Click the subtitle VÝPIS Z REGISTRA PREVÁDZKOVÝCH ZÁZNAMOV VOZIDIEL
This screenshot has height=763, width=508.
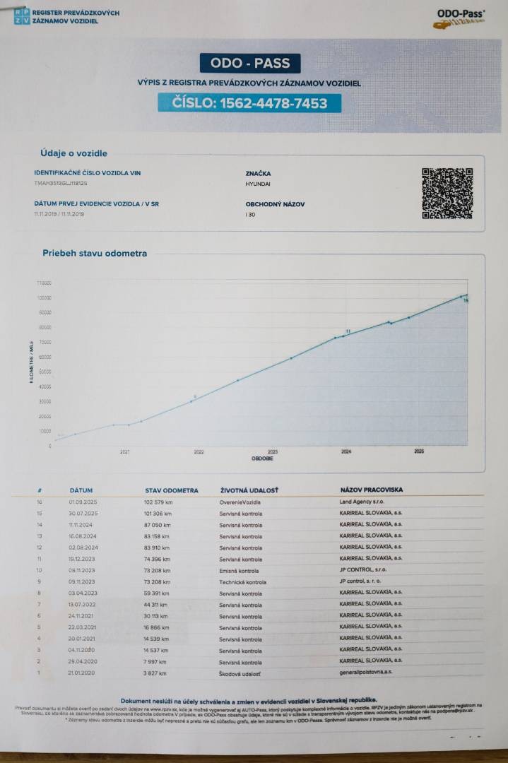click(249, 83)
